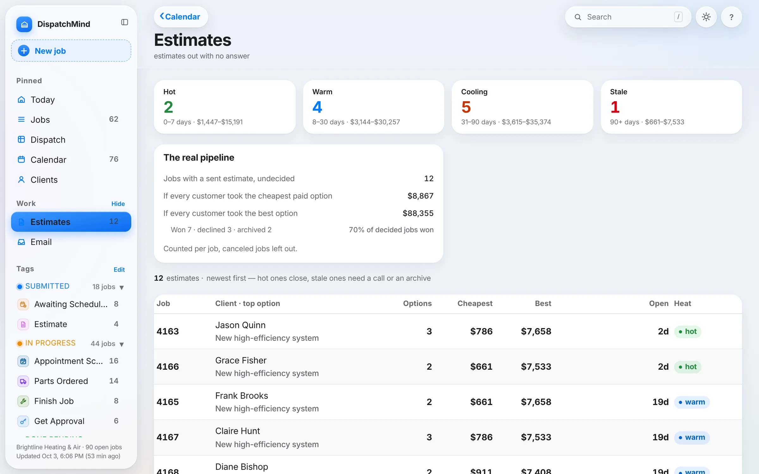Go back to Calendar
The width and height of the screenshot is (759, 474).
181,17
